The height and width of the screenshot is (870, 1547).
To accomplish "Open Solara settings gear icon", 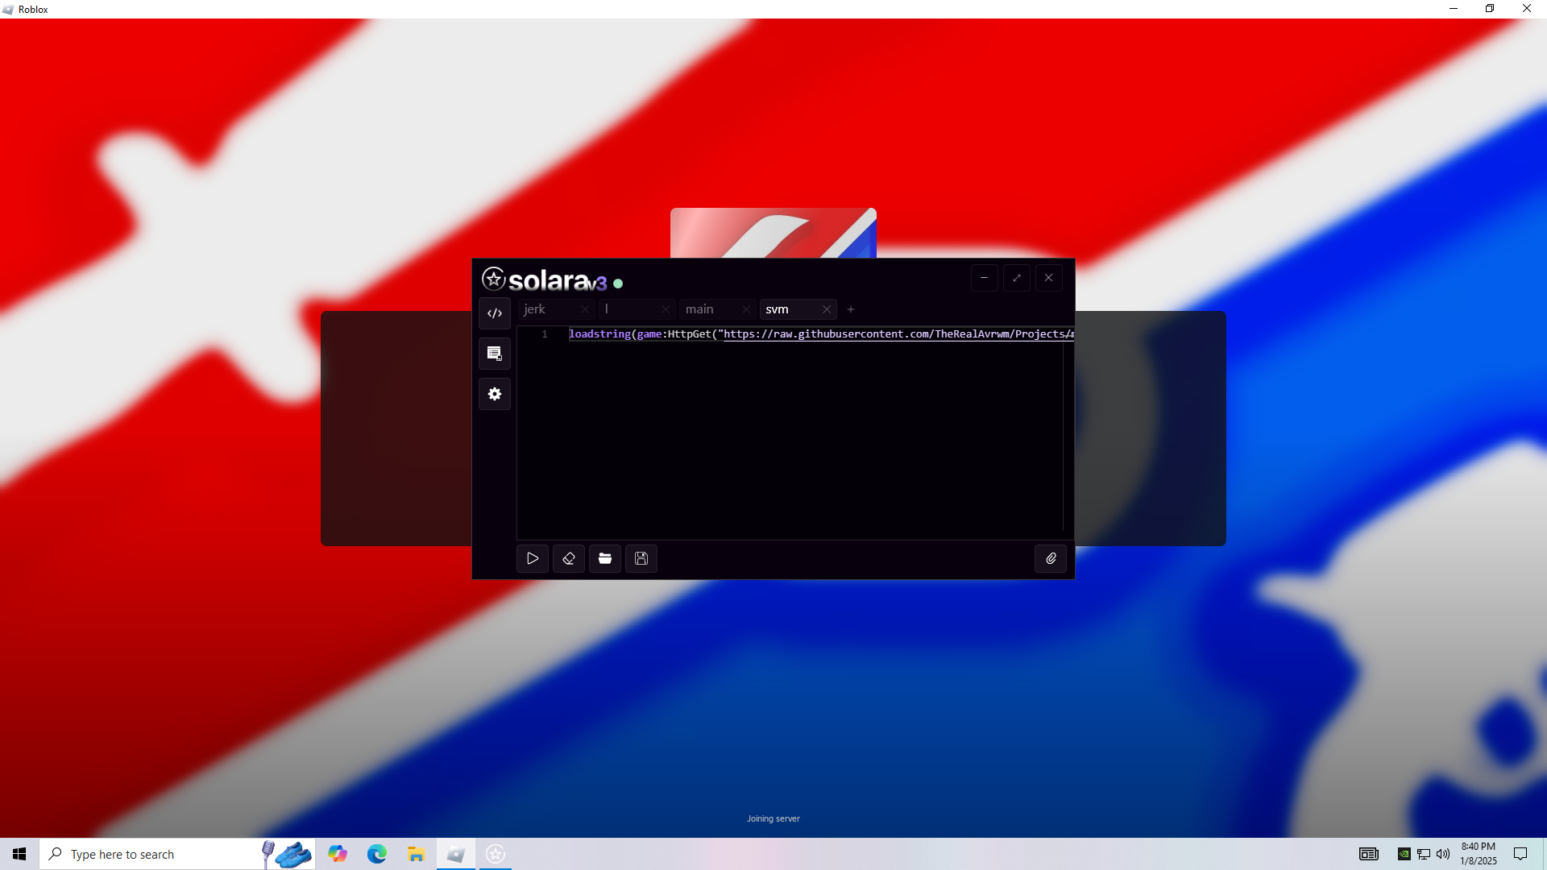I will click(495, 394).
